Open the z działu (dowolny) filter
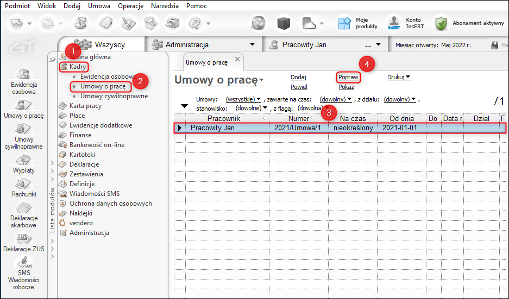Screen dimensions: 509x299 point(400,99)
